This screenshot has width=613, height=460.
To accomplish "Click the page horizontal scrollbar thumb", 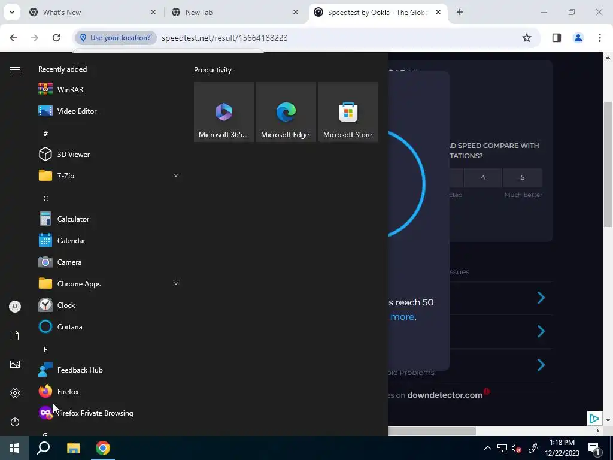I will pyautogui.click(x=432, y=431).
